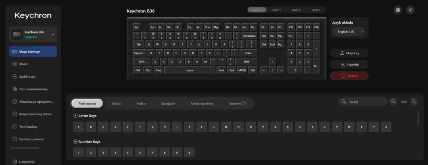
Task: Click the keycode panel vertical scrollbar
Action: point(418,118)
